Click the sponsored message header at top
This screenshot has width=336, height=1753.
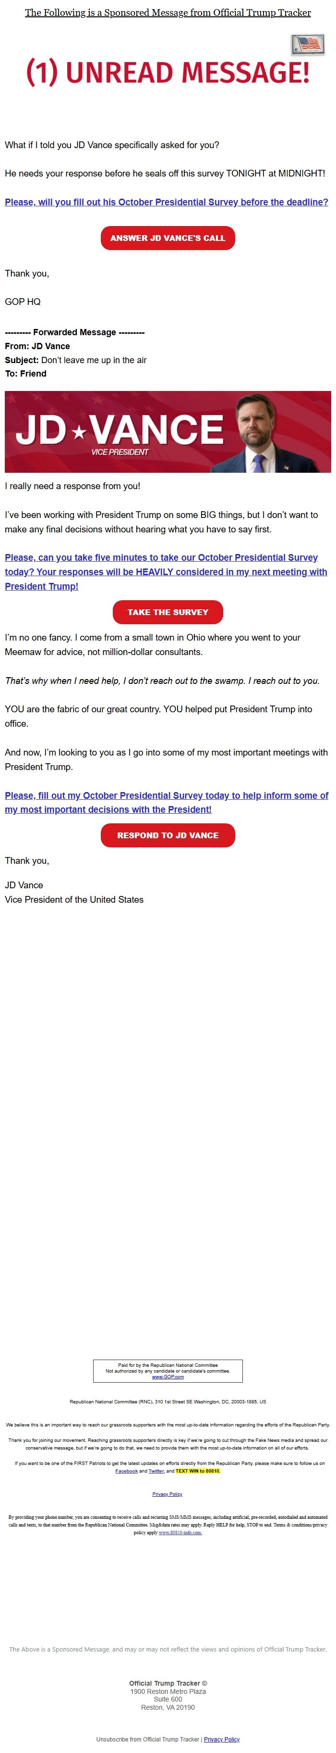[x=168, y=13]
